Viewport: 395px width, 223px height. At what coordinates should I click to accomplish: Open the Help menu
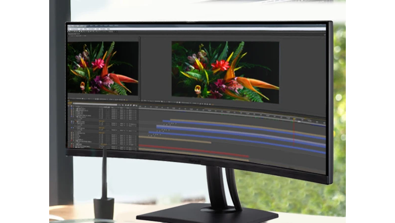(108, 29)
